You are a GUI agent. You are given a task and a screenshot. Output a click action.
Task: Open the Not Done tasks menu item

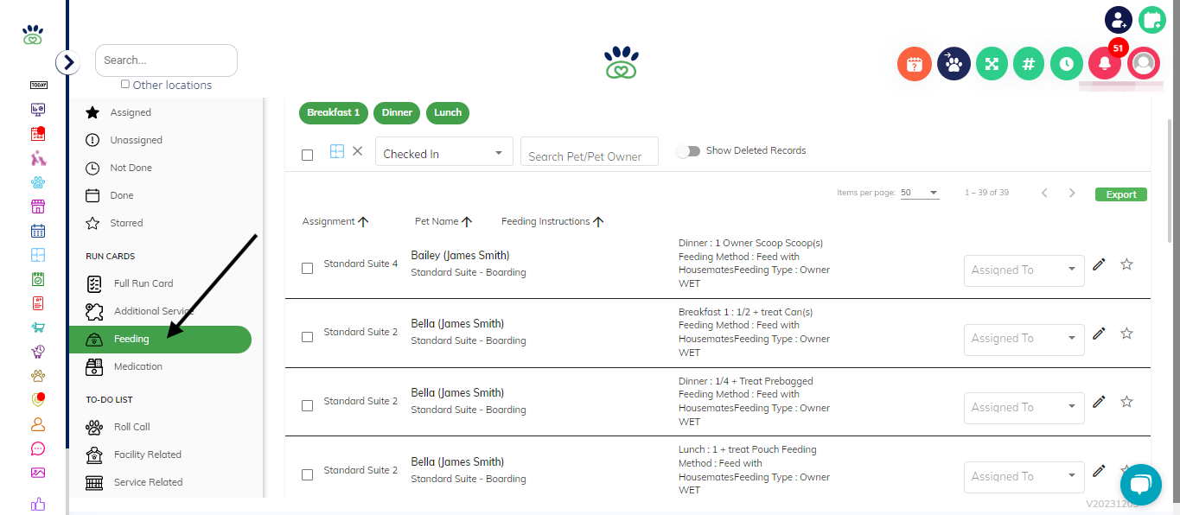pyautogui.click(x=160, y=168)
